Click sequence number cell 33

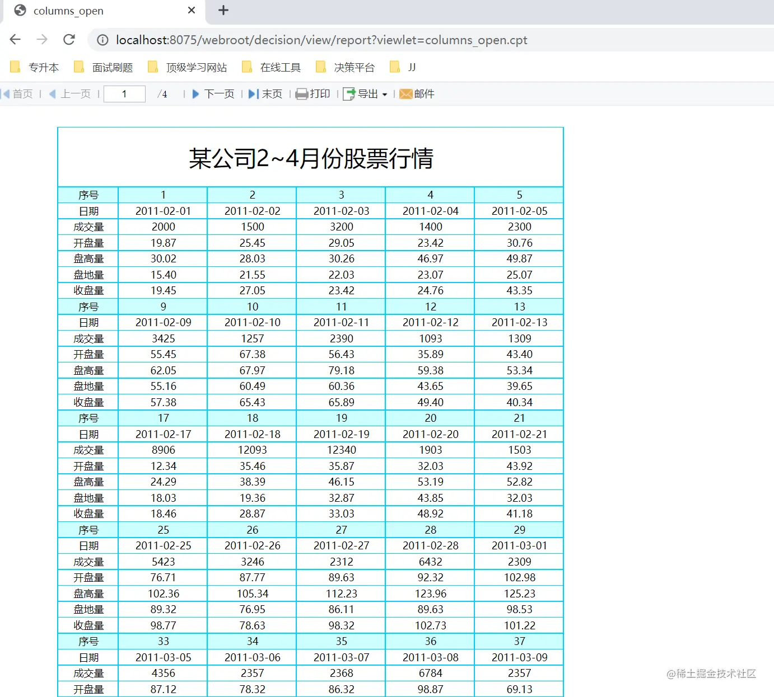[x=163, y=641]
